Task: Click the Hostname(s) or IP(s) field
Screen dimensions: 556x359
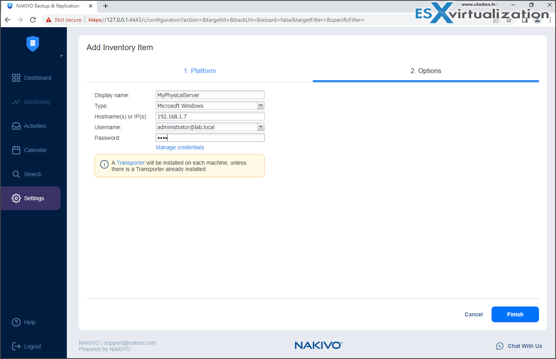Action: [x=210, y=116]
